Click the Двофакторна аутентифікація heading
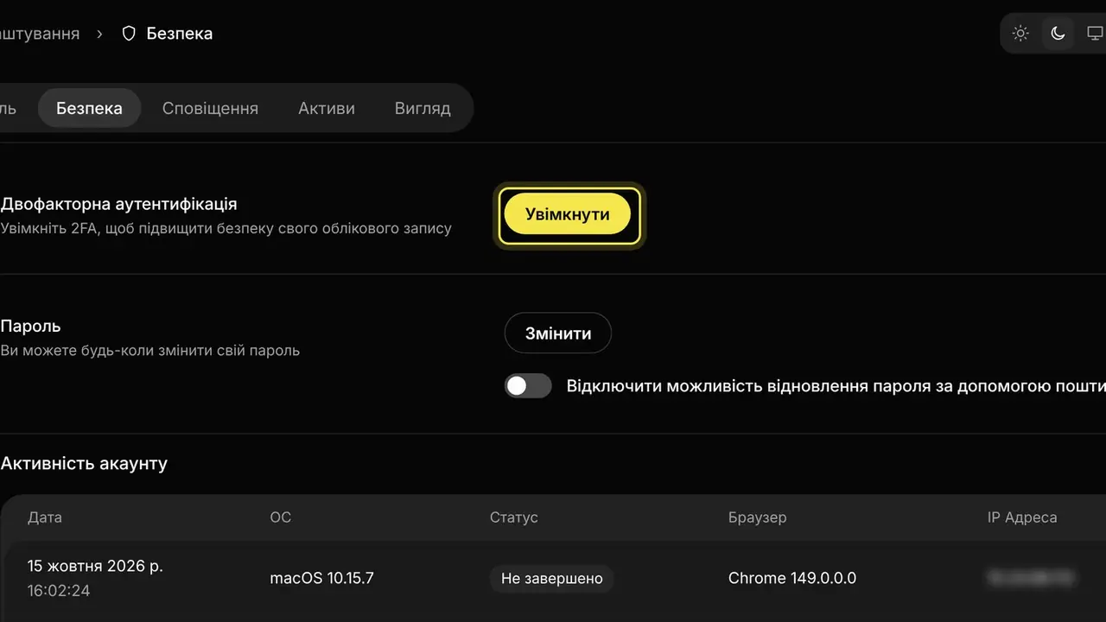 tap(118, 205)
